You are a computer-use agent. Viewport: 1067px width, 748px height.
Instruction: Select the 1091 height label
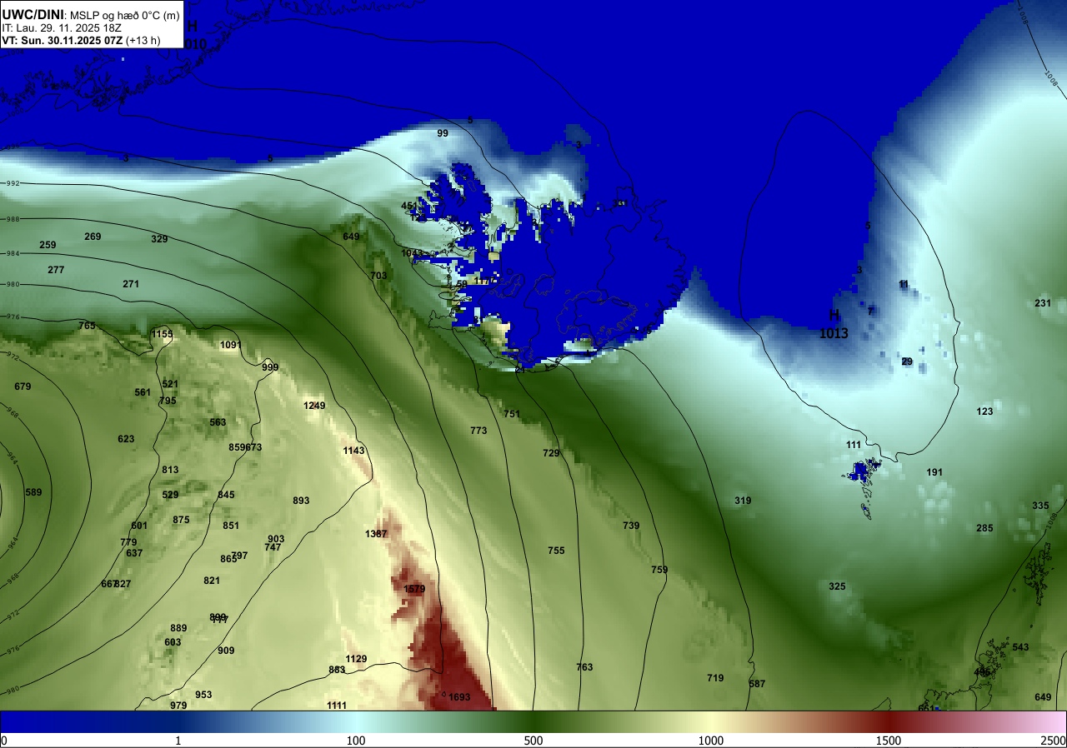230,345
